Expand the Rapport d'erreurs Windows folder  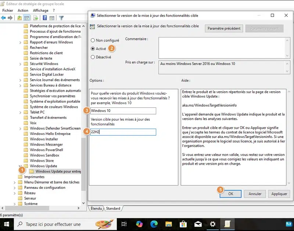point(20,42)
